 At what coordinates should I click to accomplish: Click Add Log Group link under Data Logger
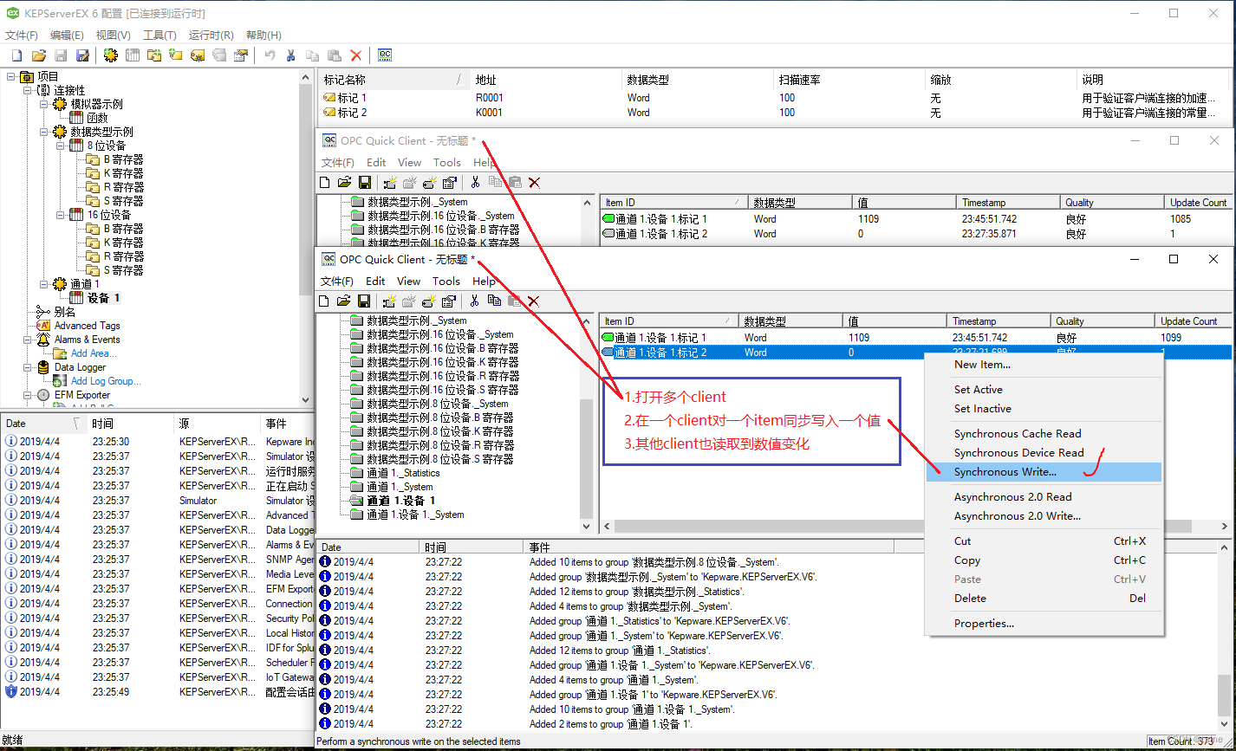coord(107,380)
